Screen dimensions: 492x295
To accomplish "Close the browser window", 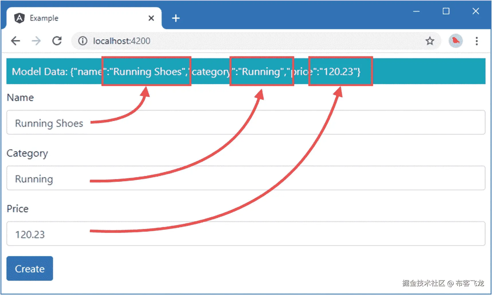I will (476, 11).
